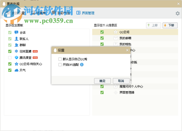Uncheck QQ空间 in personal info list
The image size is (182, 131).
(102, 32)
